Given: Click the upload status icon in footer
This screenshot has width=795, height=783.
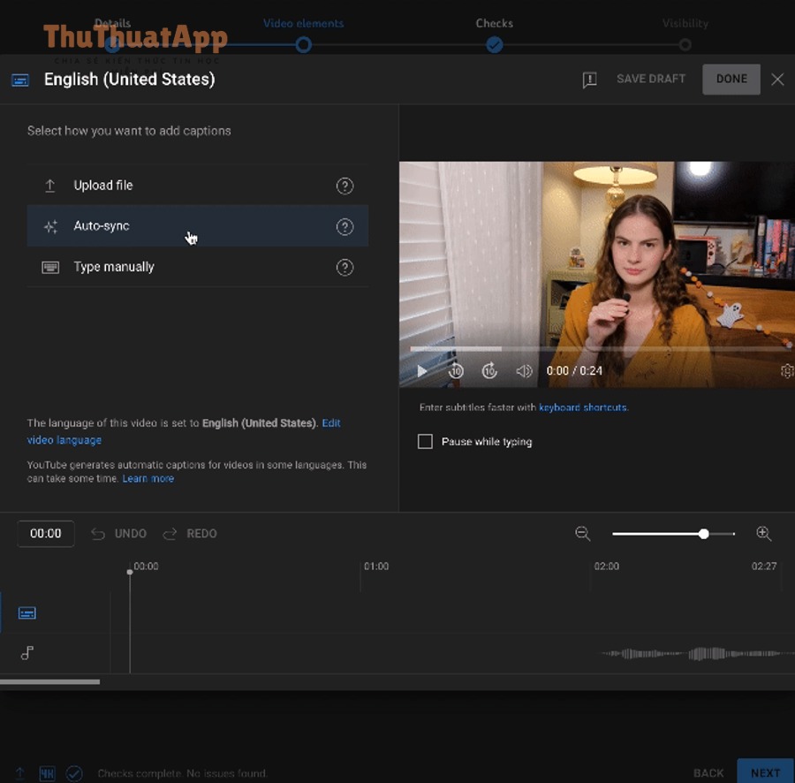Looking at the screenshot, I should (x=19, y=773).
